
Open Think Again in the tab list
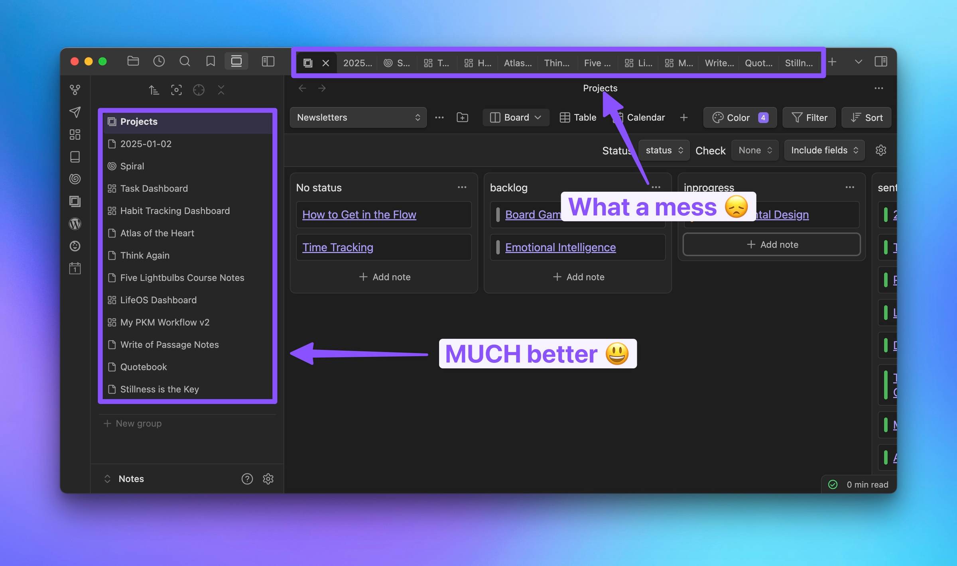tap(187, 255)
